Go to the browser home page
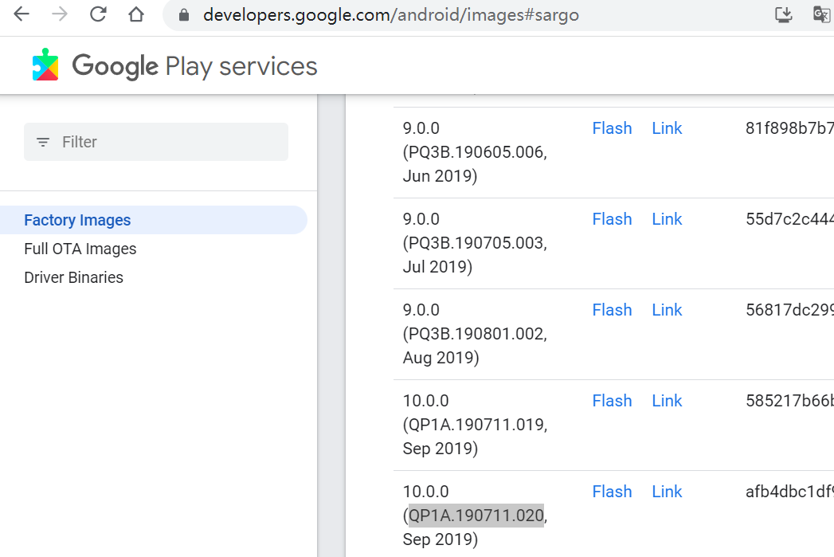The image size is (834, 557). click(x=136, y=14)
